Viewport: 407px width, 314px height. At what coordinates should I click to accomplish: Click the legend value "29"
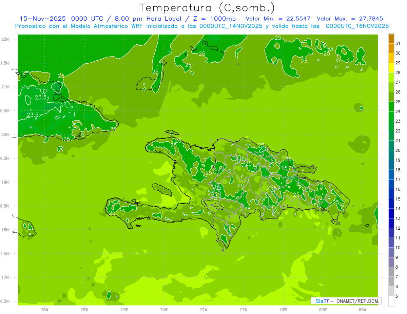(398, 63)
